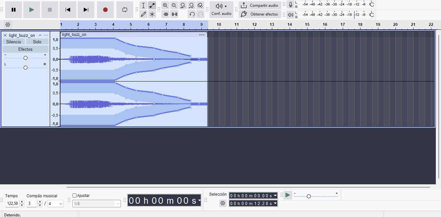Open the main time display format dropdown arrow
Viewport: 441px width, 217px height.
[199, 200]
